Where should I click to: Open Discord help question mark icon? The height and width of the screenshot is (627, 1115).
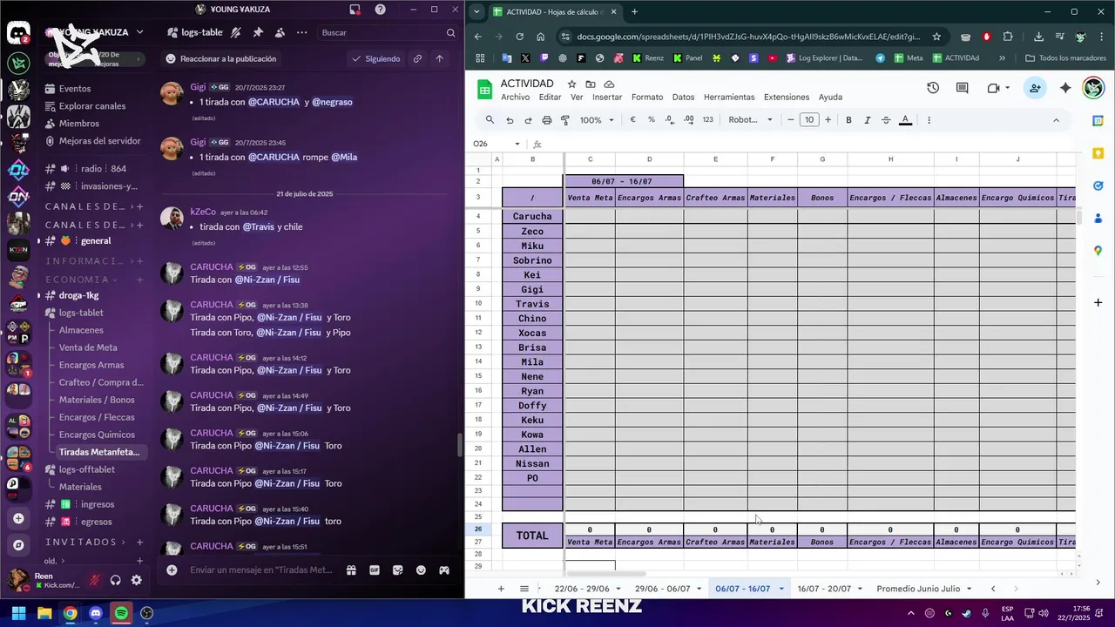(381, 10)
